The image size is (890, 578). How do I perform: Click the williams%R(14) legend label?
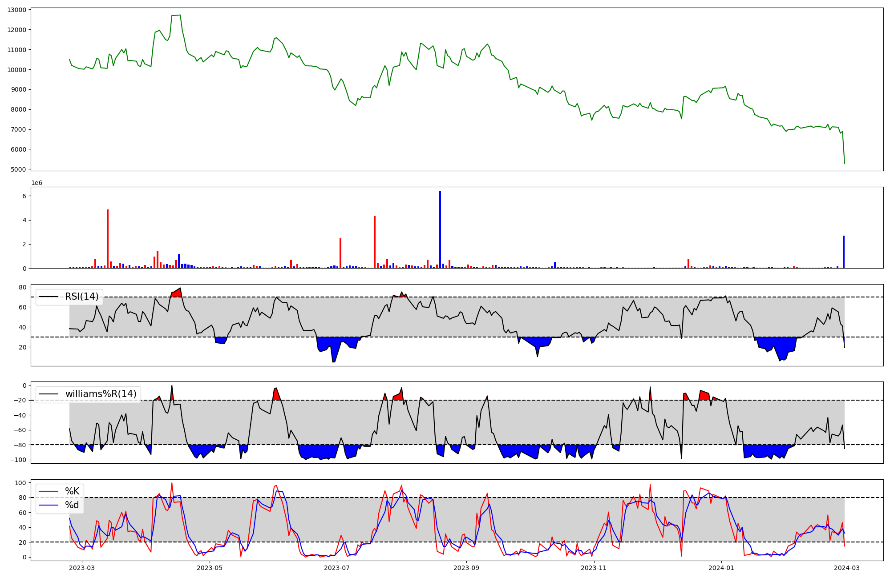101,394
